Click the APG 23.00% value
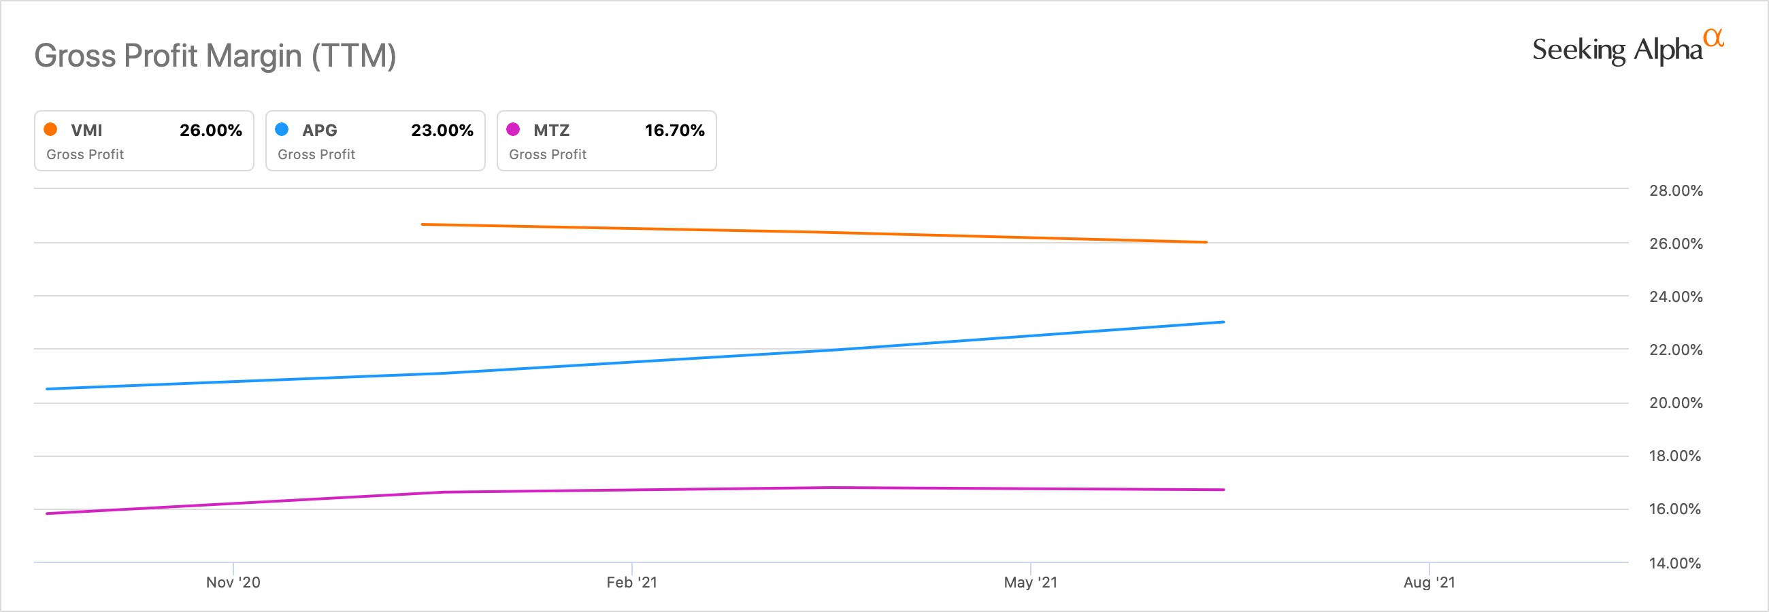 (x=442, y=131)
